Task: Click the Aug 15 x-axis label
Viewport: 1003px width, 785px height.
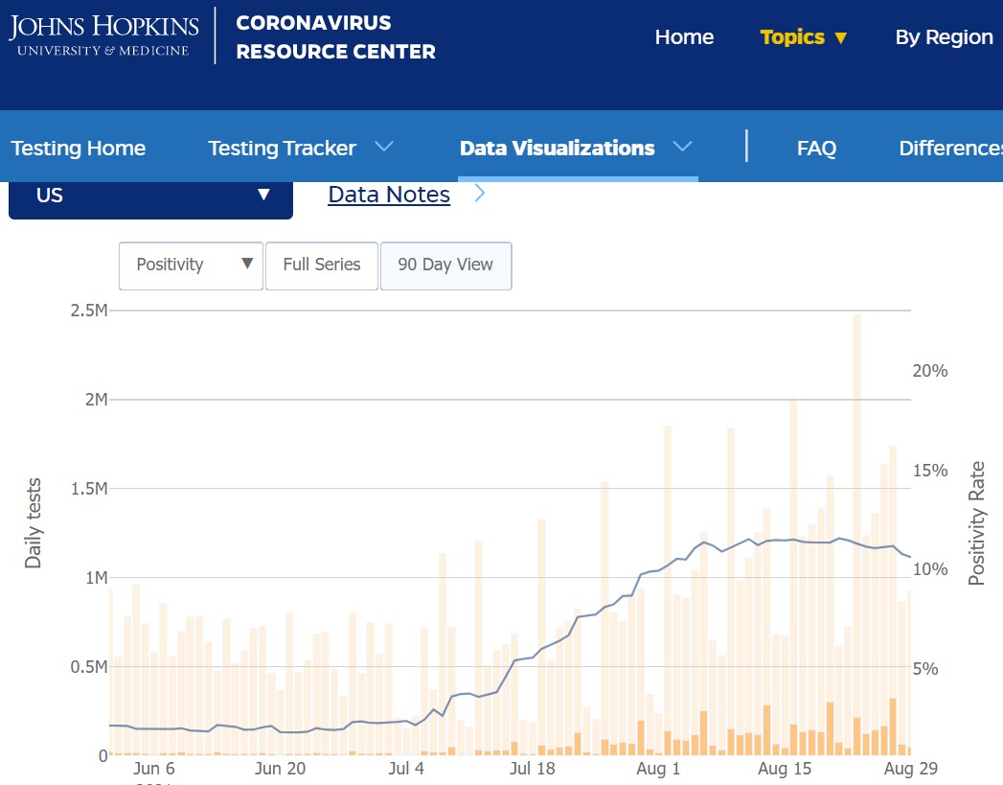Action: (785, 769)
